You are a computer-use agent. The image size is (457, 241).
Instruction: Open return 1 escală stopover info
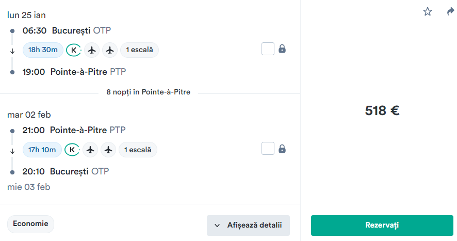138,150
